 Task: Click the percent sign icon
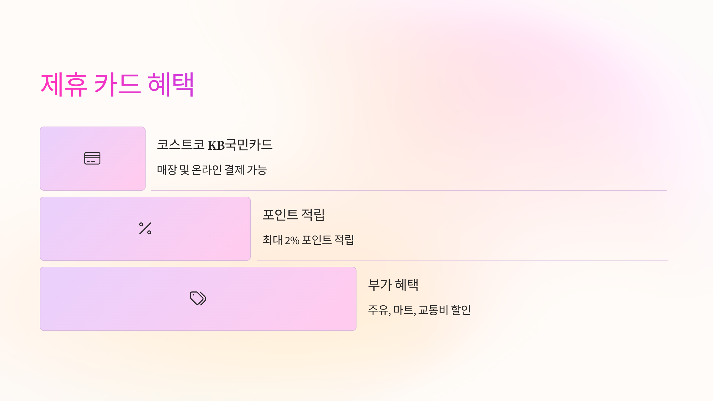(x=145, y=228)
